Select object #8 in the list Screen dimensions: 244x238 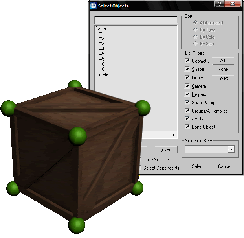click(x=102, y=69)
